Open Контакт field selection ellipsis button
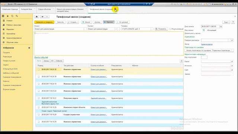Image resolution: width=238 pixels, height=134 pixels. pyautogui.click(x=119, y=29)
